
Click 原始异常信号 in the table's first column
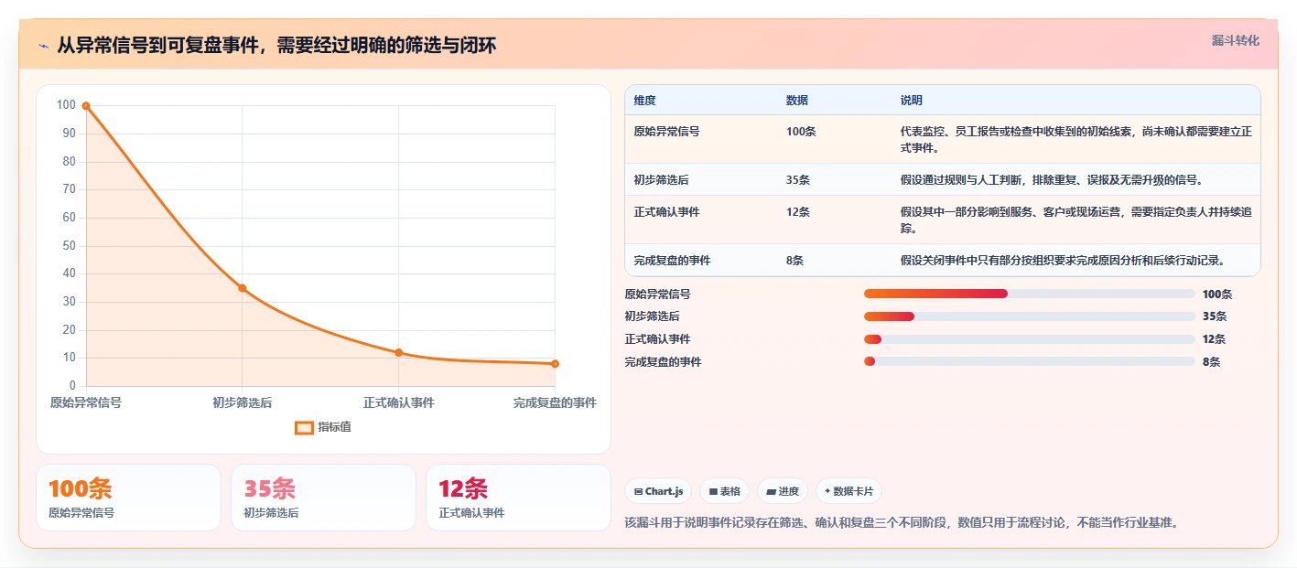click(666, 132)
